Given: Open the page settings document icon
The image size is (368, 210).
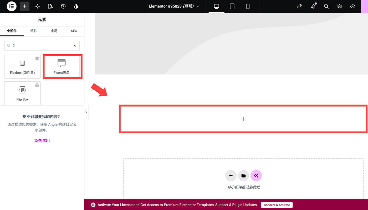Looking at the screenshot, I should [50, 6].
